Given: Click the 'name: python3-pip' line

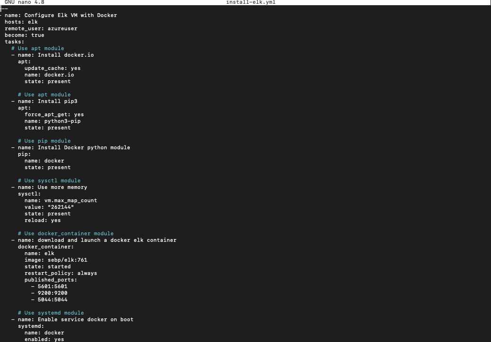Looking at the screenshot, I should pyautogui.click(x=52, y=121).
